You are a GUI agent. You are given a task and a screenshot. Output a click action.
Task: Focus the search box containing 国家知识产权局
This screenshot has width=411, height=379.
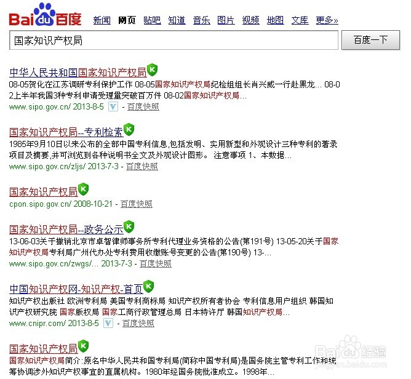click(174, 40)
